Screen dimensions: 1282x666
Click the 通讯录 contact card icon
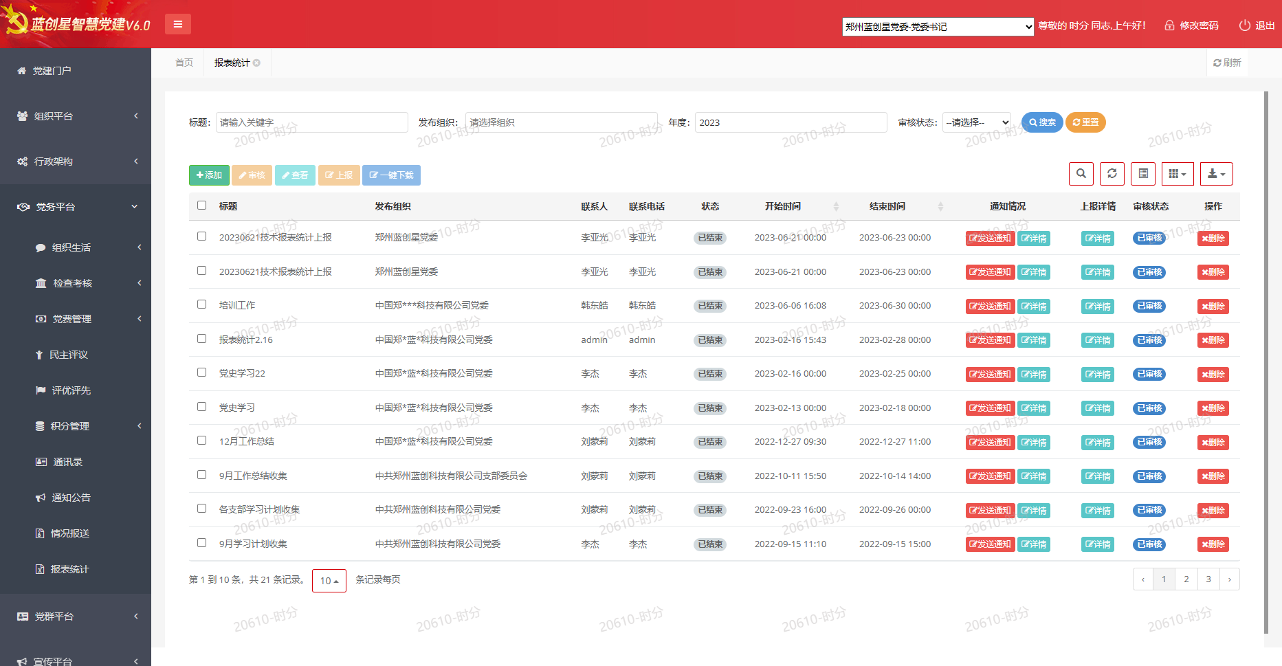point(41,462)
